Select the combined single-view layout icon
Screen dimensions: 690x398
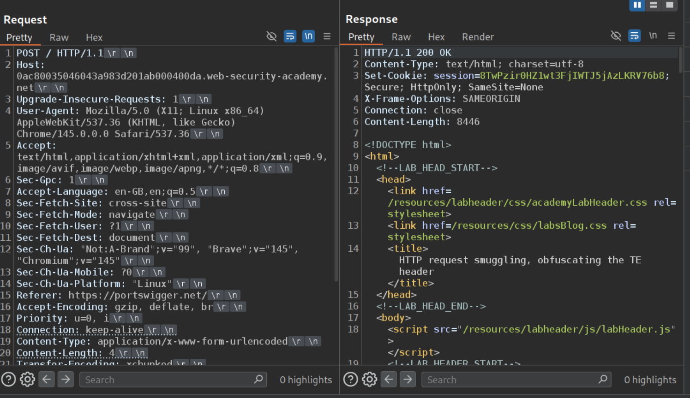point(669,5)
